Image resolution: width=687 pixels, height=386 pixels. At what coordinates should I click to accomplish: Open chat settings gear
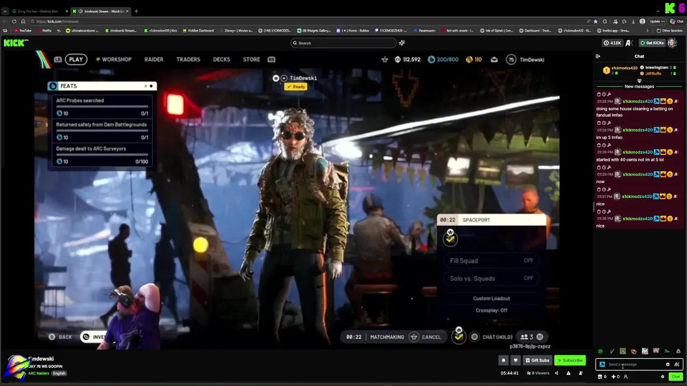coord(662,376)
